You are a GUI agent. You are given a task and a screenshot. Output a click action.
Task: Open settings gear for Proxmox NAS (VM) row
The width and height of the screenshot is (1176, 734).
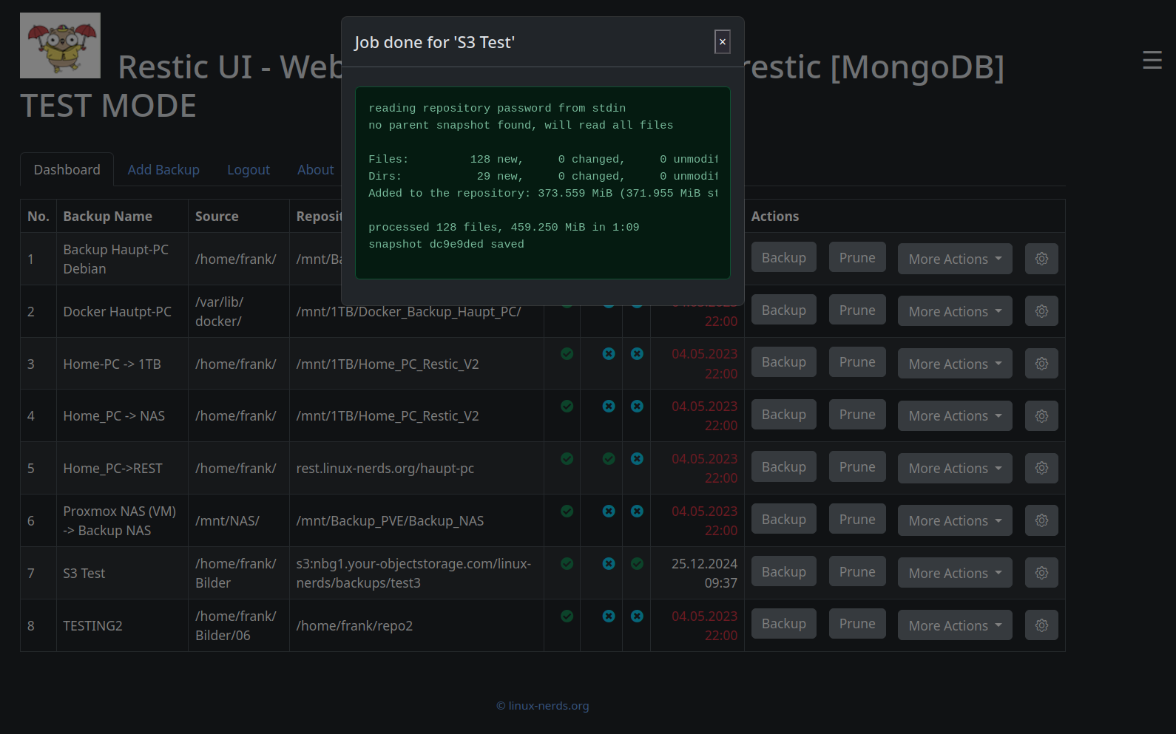pos(1041,520)
